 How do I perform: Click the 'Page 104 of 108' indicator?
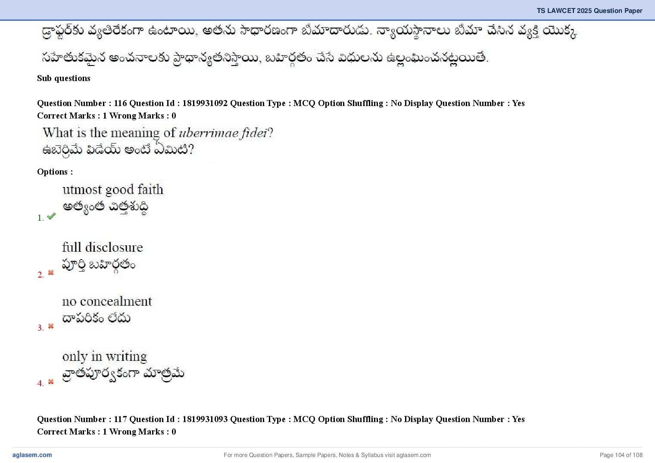[621, 455]
